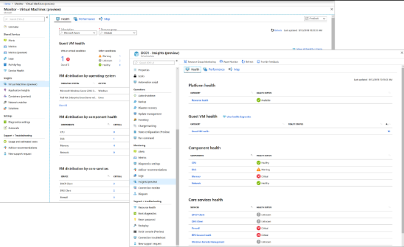Focus the DC01 blade sidebar search box

point(154,63)
